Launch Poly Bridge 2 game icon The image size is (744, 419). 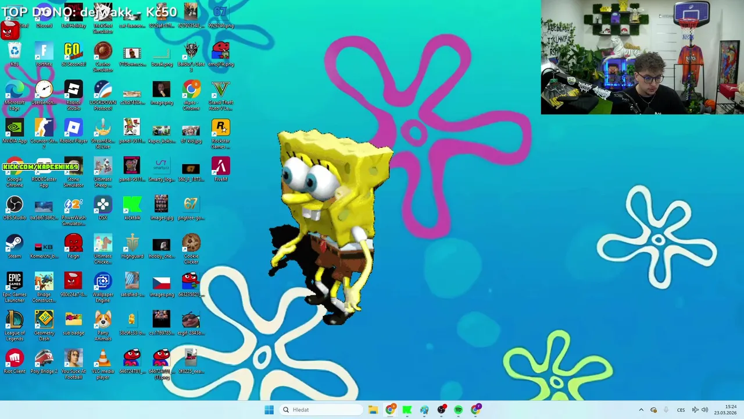[x=44, y=361]
